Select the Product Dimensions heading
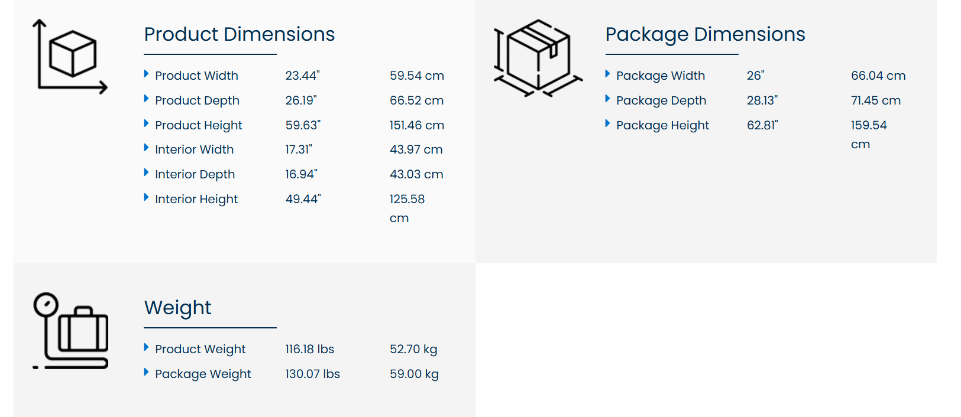 tap(240, 34)
